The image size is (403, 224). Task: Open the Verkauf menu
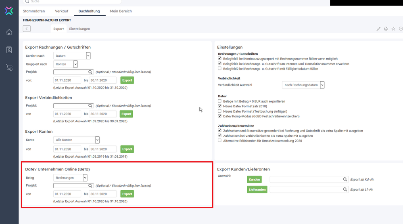tap(62, 11)
